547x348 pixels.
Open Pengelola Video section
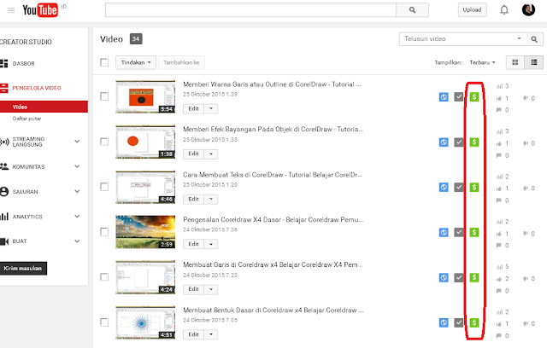[36, 88]
